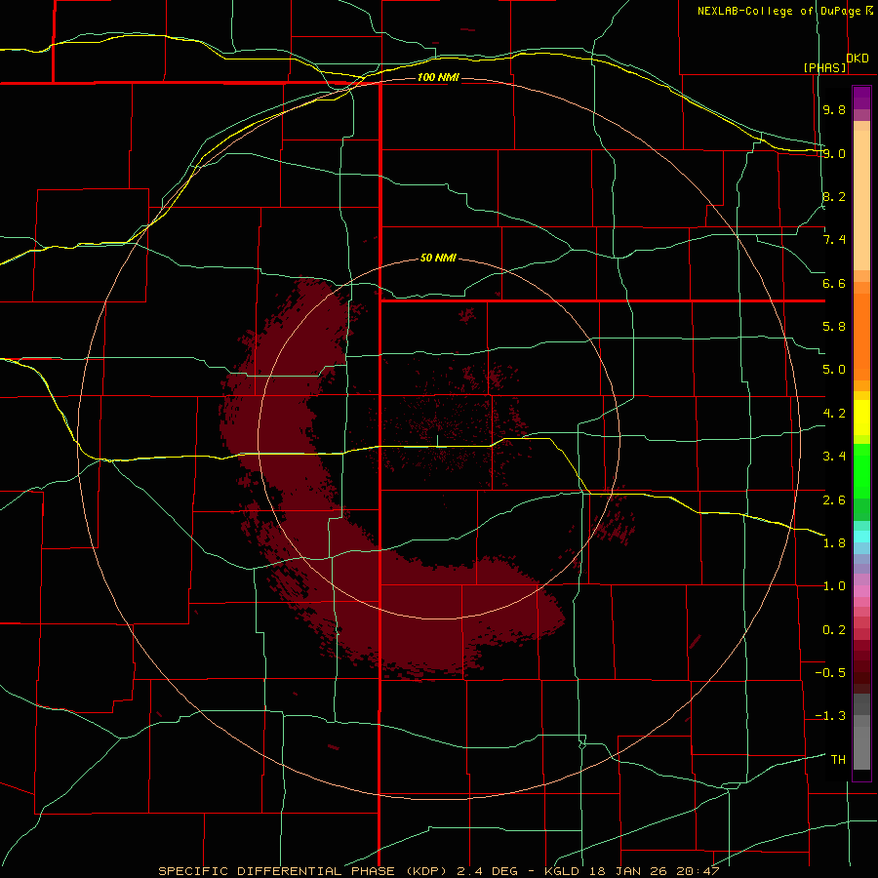Click the 8.2 legend value
The image size is (878, 878).
(x=834, y=196)
